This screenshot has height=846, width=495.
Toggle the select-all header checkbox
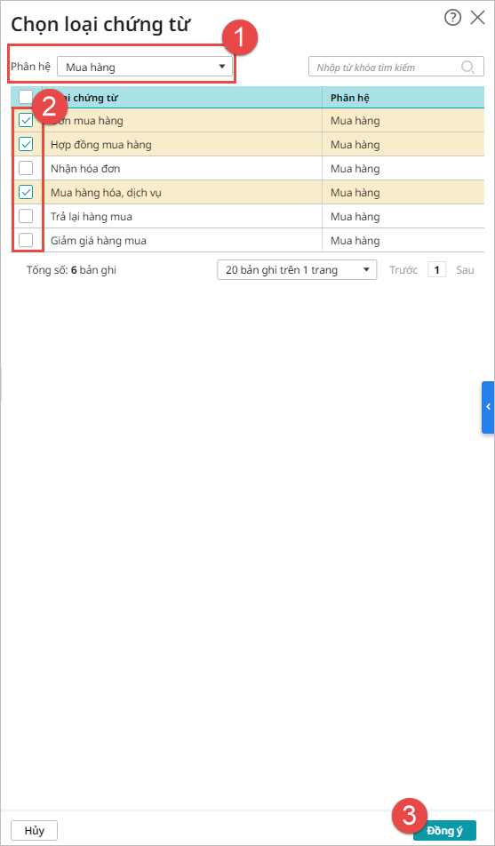tap(26, 97)
